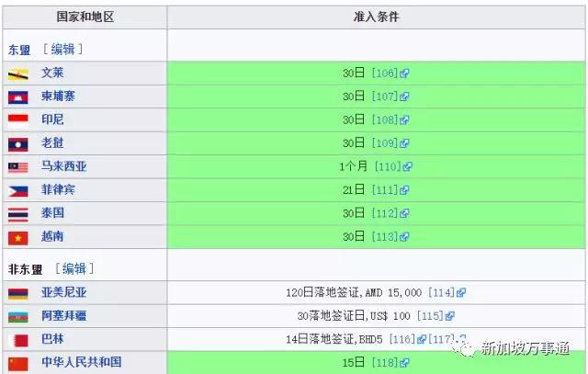Open external link icon after [116]
This screenshot has height=374, width=588.
click(422, 339)
